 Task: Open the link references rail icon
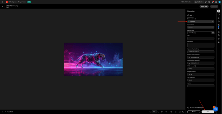coord(219,39)
